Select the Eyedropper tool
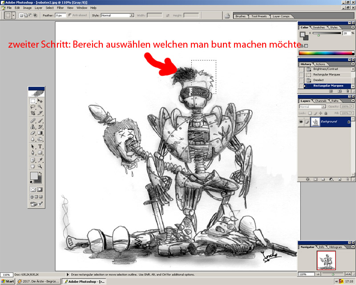356x285 pixels. [x=40, y=159]
